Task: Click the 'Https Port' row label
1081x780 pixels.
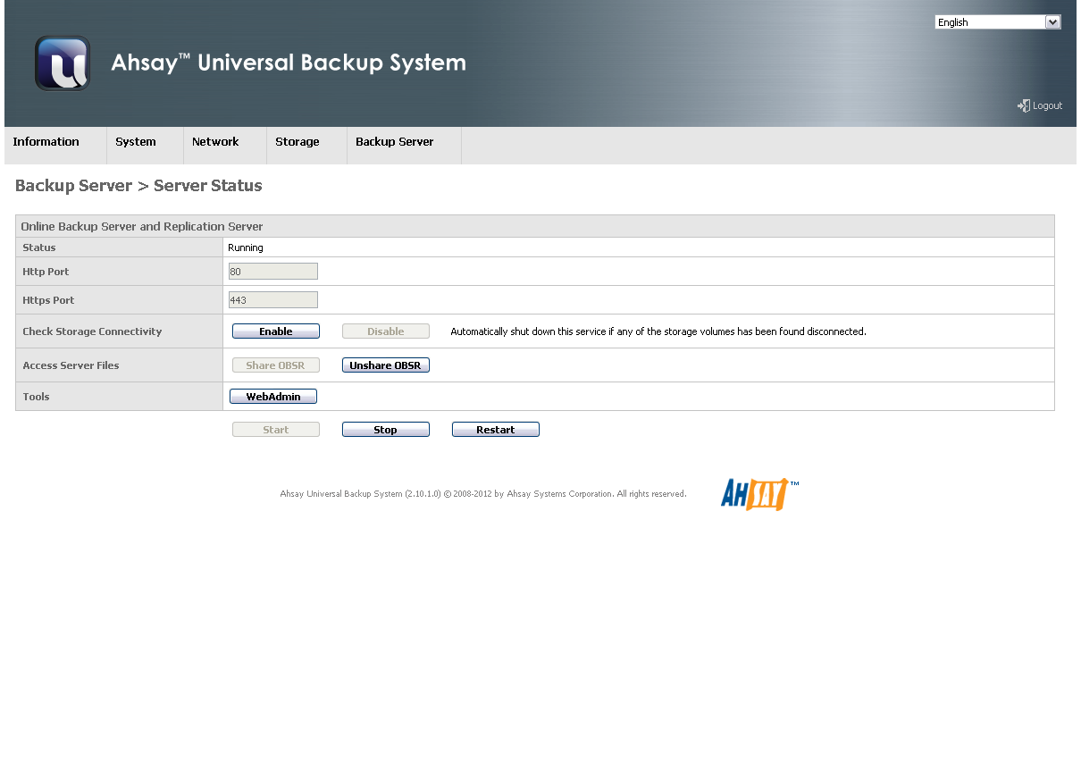Action: coord(48,300)
